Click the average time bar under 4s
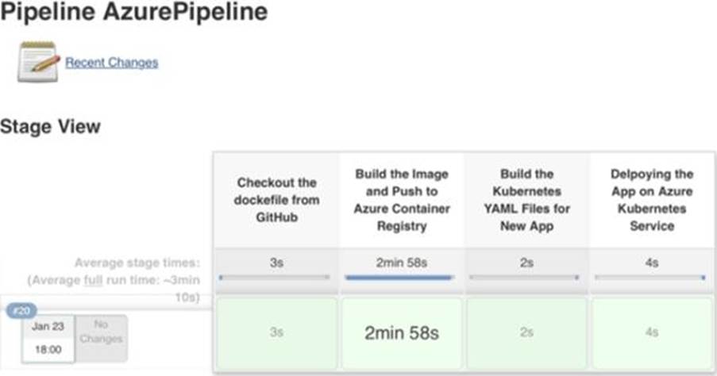The image size is (717, 376). pyautogui.click(x=650, y=278)
